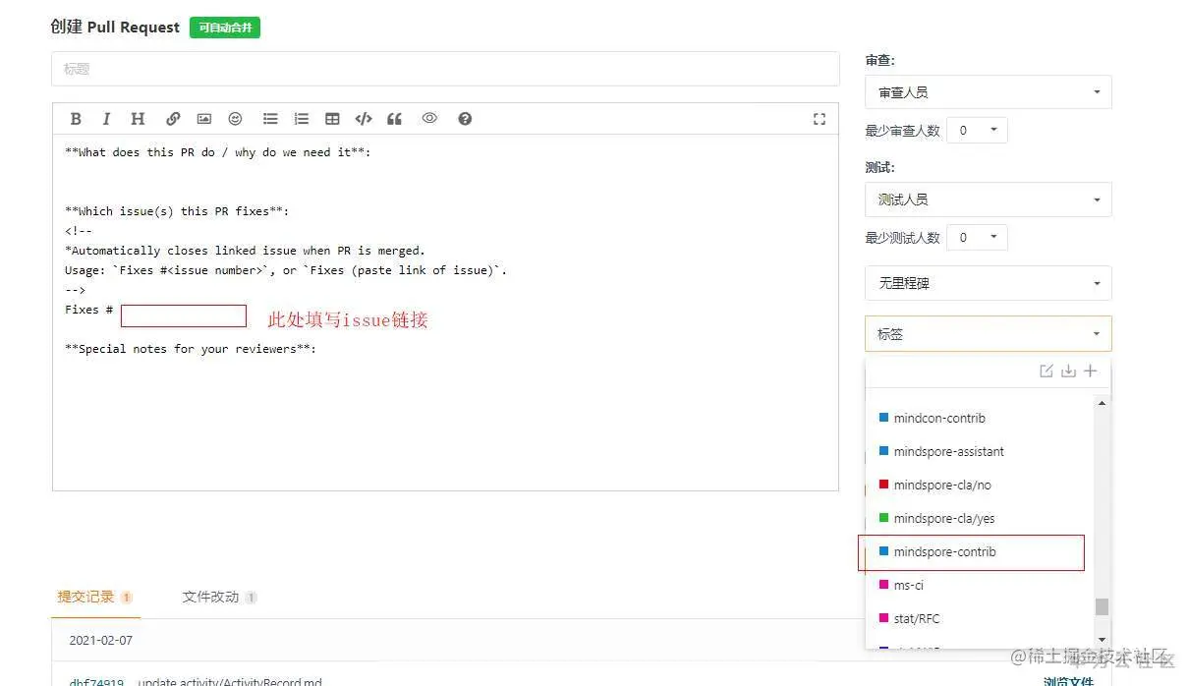The width and height of the screenshot is (1188, 686).
Task: Select the mindcon-contrib label
Action: pos(979,419)
